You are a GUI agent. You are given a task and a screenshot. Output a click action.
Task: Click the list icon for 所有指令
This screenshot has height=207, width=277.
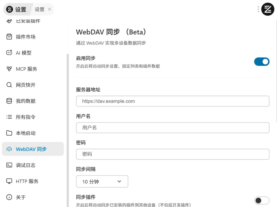tap(9, 117)
